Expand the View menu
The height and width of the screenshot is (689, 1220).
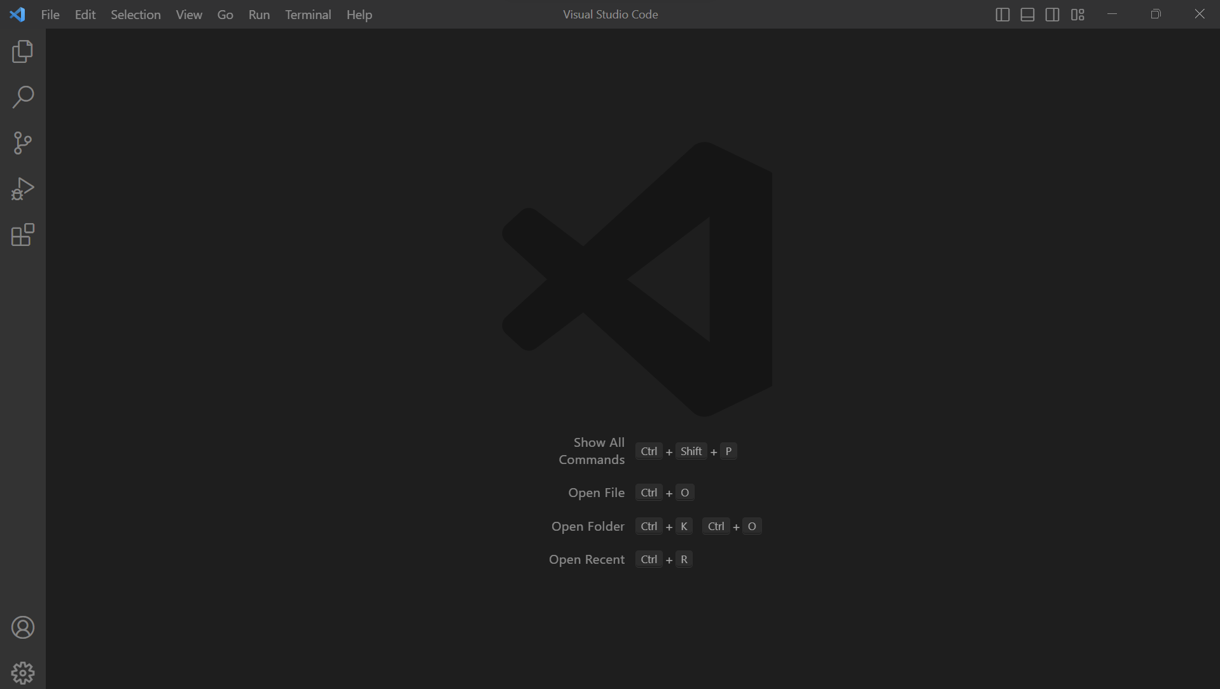(189, 15)
